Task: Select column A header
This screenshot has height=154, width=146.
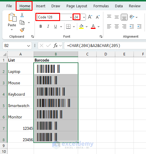Action: (21, 54)
